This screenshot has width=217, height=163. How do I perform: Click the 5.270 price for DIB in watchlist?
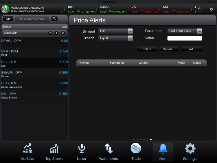(x=64, y=62)
